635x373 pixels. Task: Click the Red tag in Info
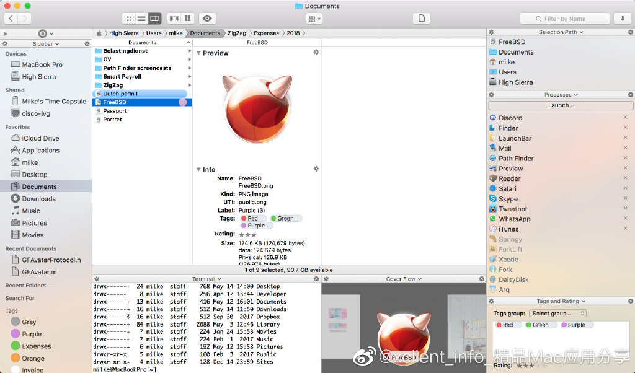pos(253,218)
